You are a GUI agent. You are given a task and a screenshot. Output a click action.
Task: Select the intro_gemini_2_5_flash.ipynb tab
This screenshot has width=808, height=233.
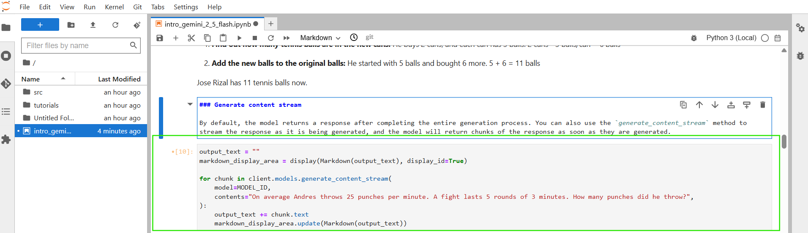pos(207,24)
